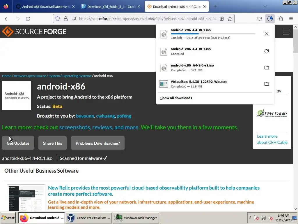
Task: Click scrollbar down arrow
Action: point(296,209)
